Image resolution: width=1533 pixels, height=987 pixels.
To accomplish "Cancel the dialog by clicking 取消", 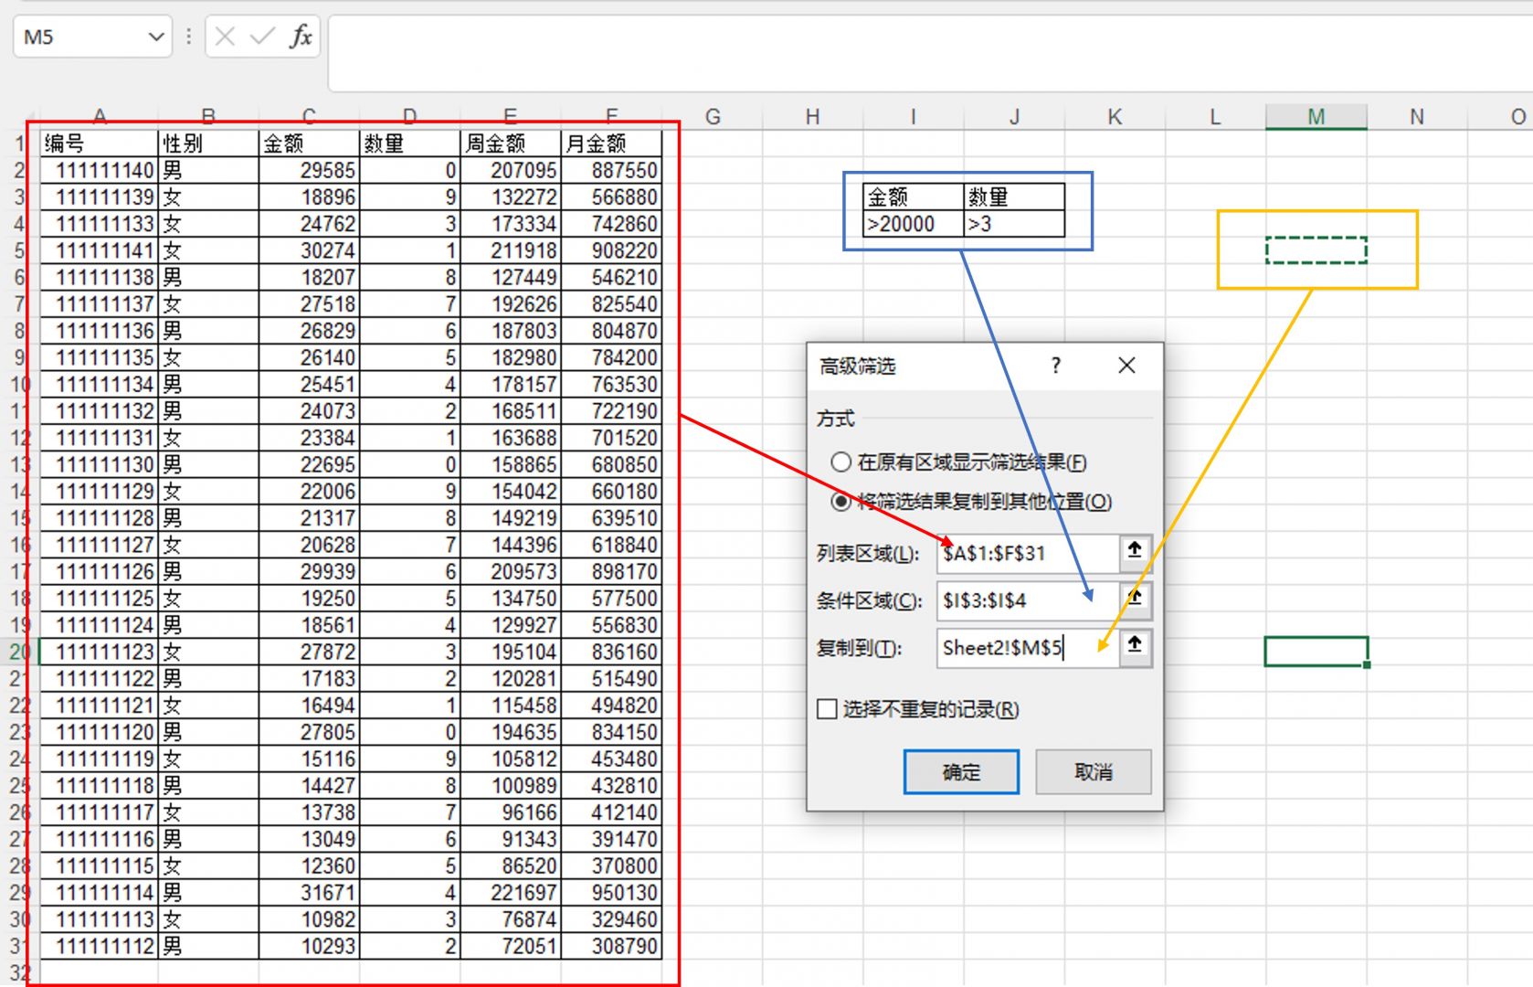I will coord(1093,771).
